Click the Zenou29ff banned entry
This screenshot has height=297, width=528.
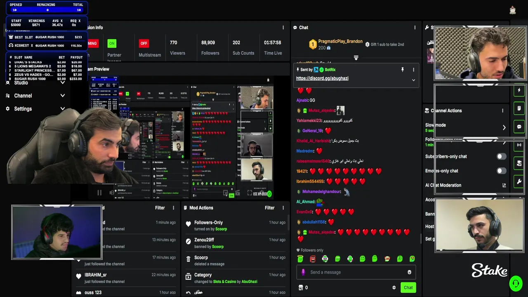pyautogui.click(x=235, y=243)
